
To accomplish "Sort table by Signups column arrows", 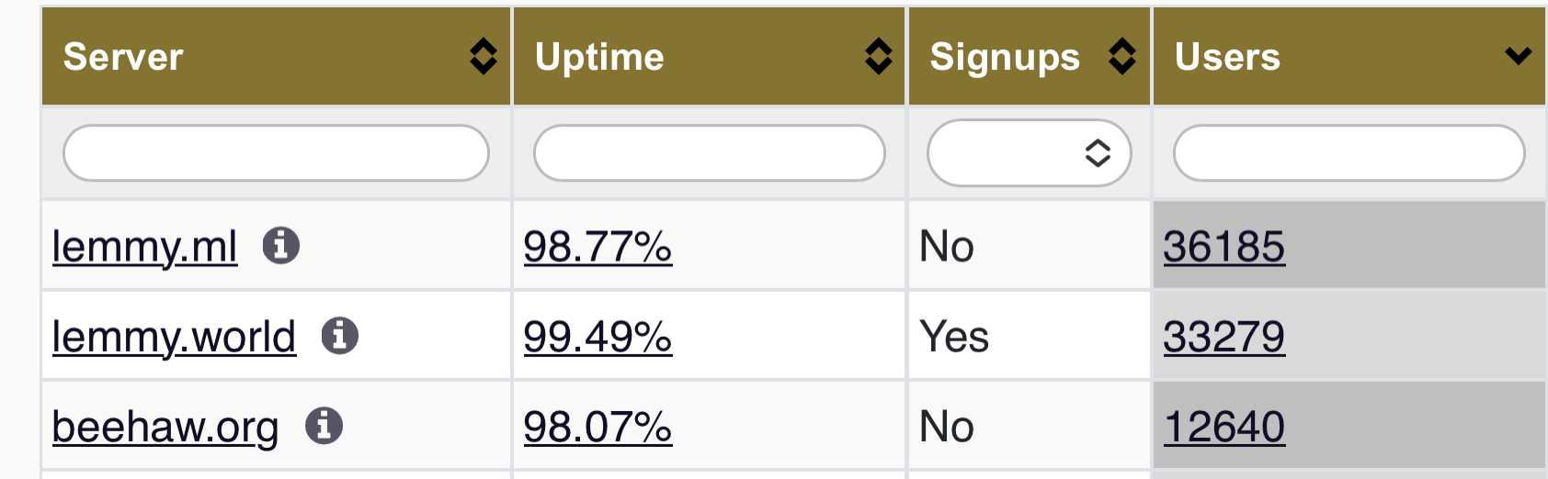I will (1122, 57).
